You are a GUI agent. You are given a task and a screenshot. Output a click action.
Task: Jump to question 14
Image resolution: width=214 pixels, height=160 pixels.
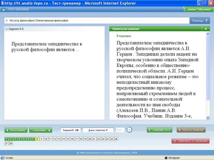(x=63, y=139)
